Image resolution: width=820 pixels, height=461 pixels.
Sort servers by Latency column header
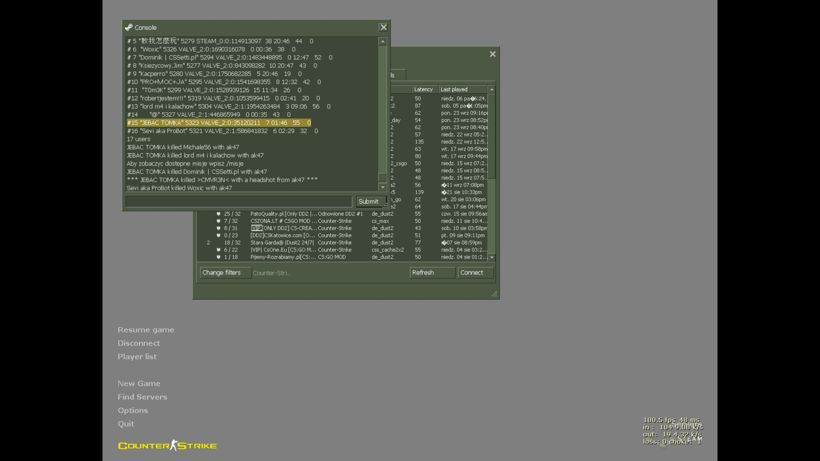click(423, 89)
